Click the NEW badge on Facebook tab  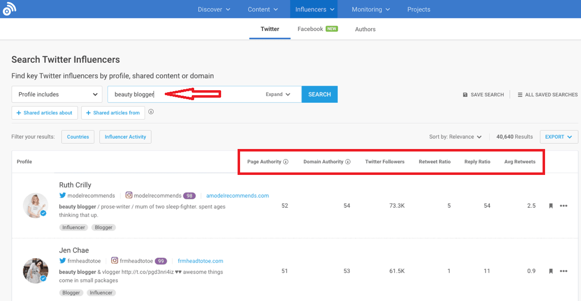[331, 28]
